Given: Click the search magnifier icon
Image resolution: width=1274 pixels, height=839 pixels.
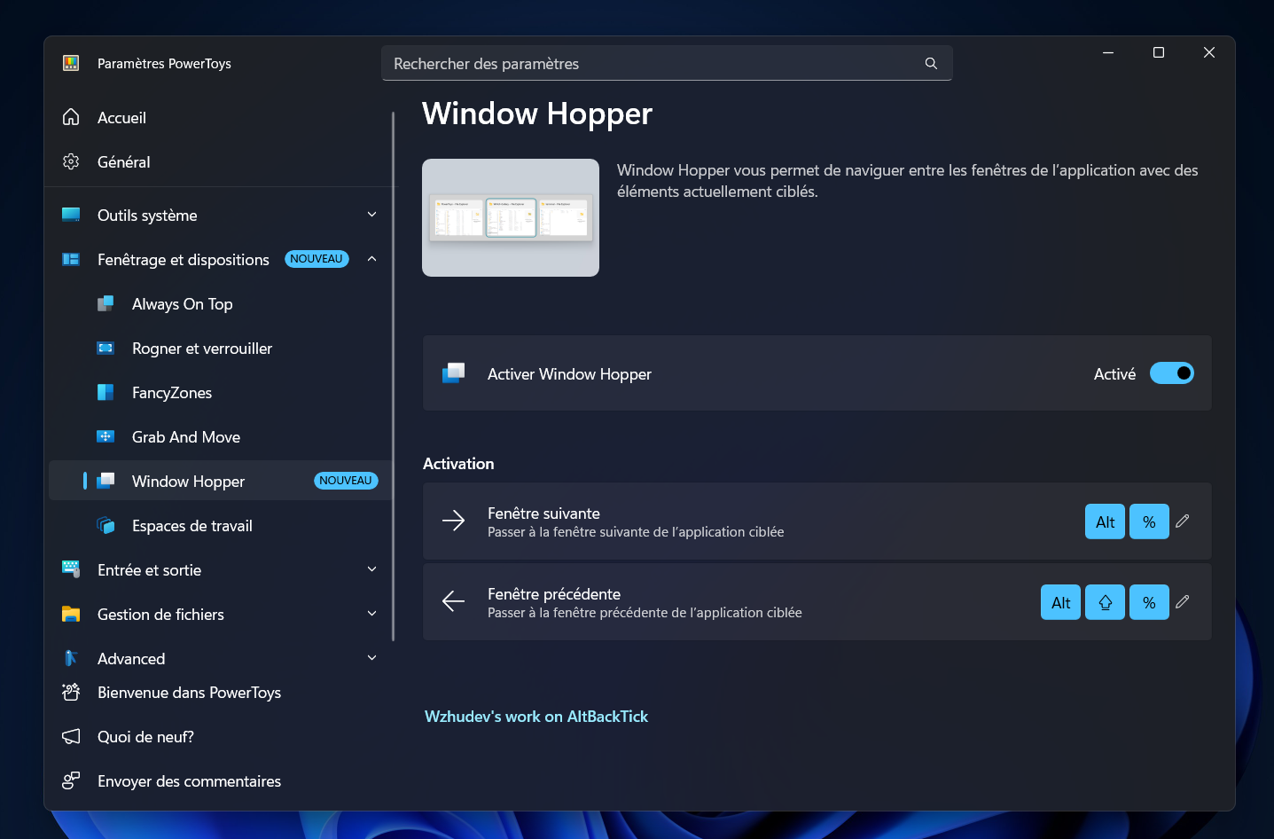Looking at the screenshot, I should point(931,64).
